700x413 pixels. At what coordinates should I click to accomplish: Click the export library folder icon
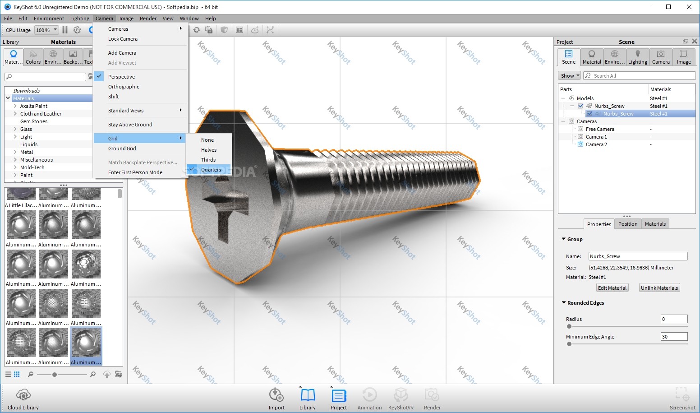coord(119,374)
